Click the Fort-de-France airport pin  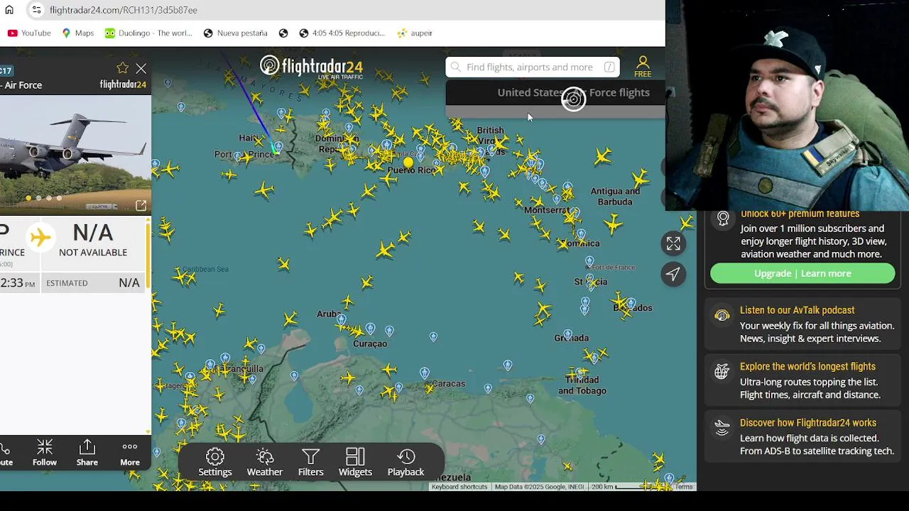tap(589, 260)
